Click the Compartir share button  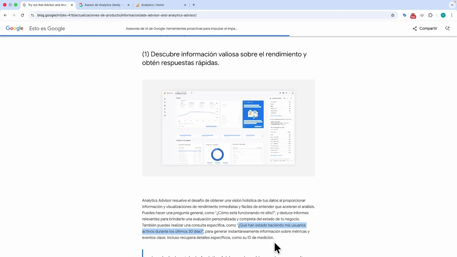click(x=425, y=29)
